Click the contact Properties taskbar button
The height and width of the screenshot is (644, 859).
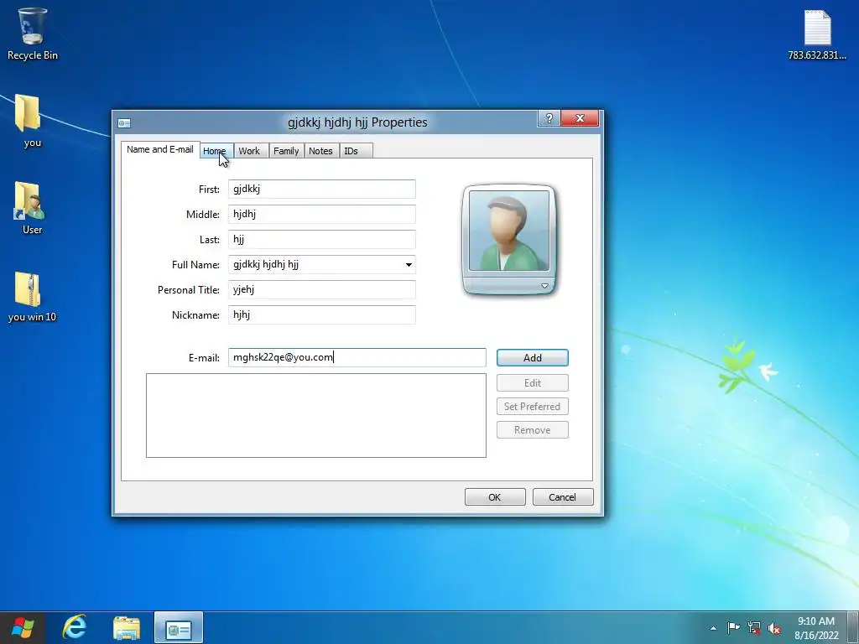179,627
